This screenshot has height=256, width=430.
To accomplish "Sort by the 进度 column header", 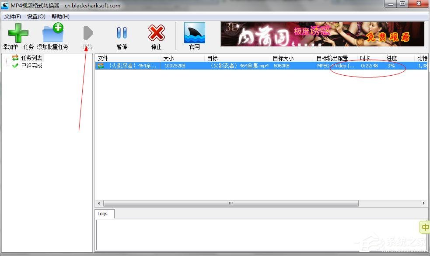I will (x=399, y=58).
